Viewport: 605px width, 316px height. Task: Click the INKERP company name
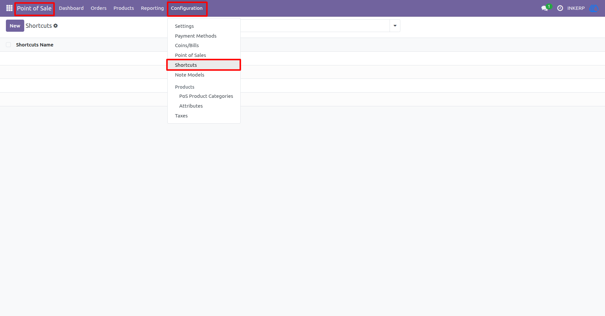[x=576, y=8]
